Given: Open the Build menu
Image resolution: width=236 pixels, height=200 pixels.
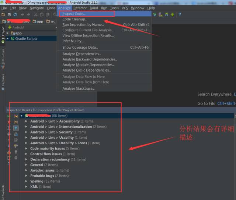Looking at the screenshot, I should pos(94,8).
